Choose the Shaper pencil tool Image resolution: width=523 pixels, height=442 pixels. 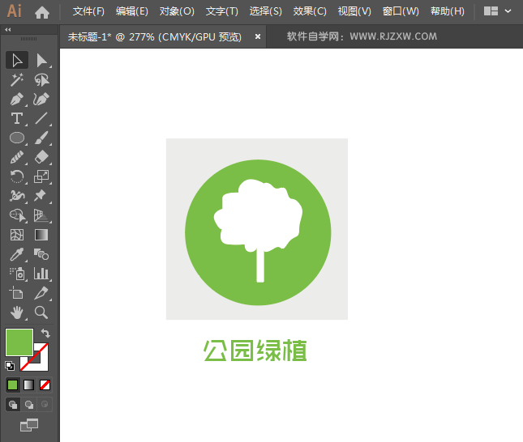pyautogui.click(x=17, y=157)
